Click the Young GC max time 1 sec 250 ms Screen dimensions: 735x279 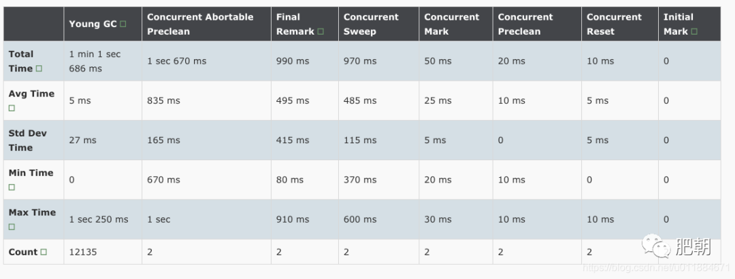(x=99, y=219)
